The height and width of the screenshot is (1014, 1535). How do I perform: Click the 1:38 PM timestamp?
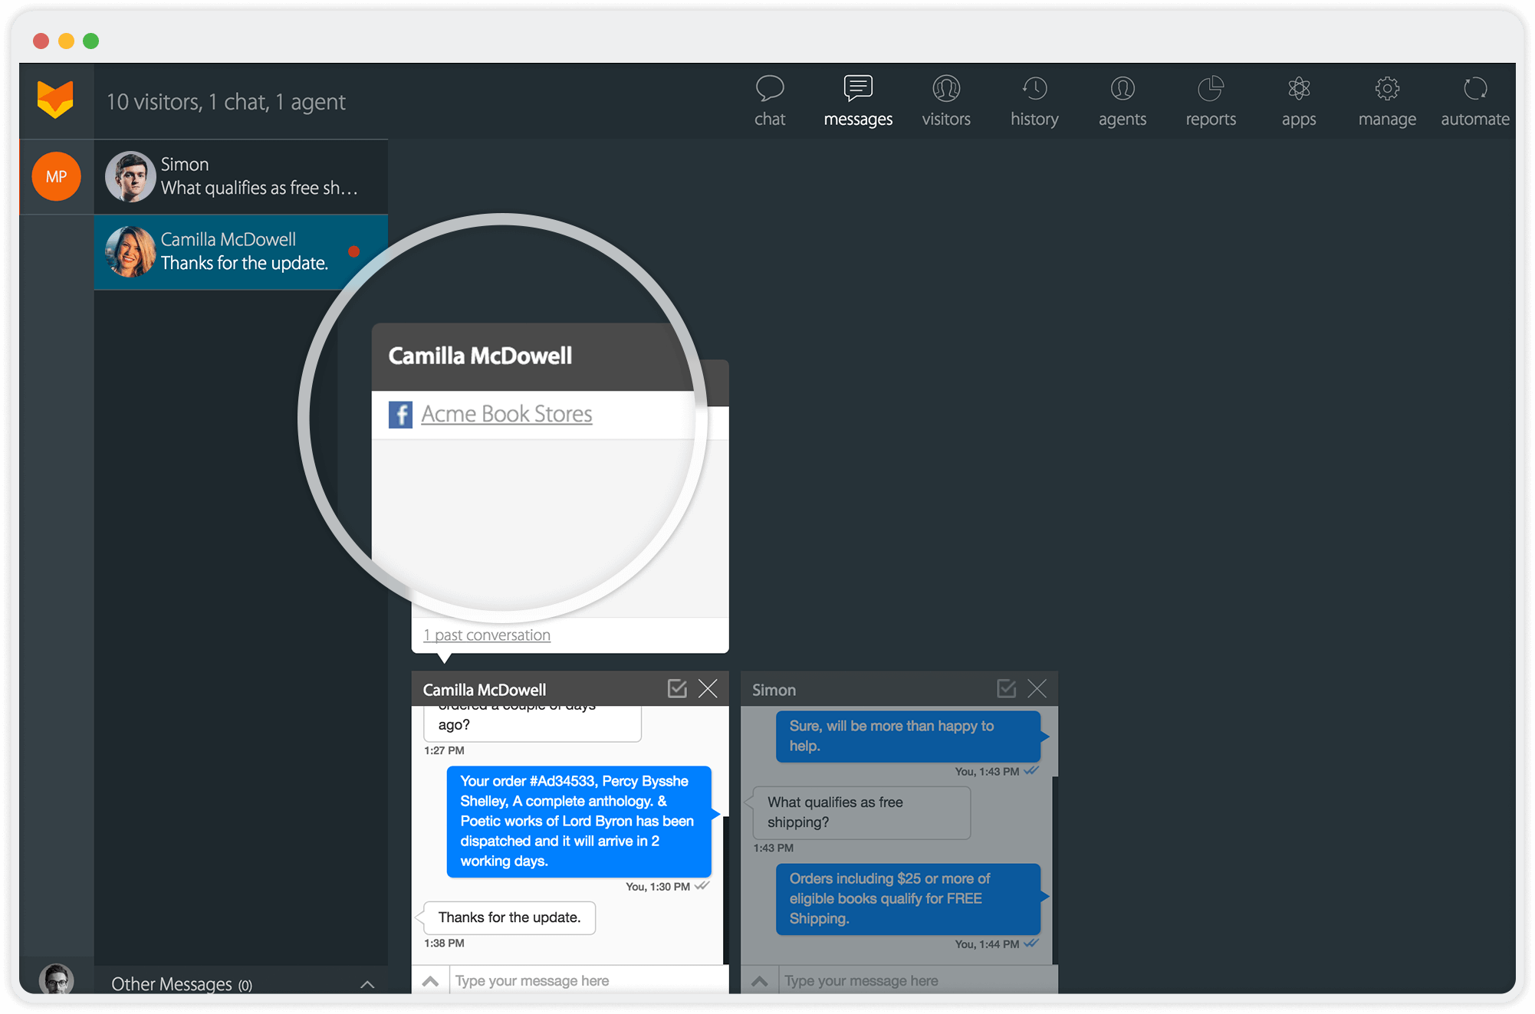click(444, 943)
